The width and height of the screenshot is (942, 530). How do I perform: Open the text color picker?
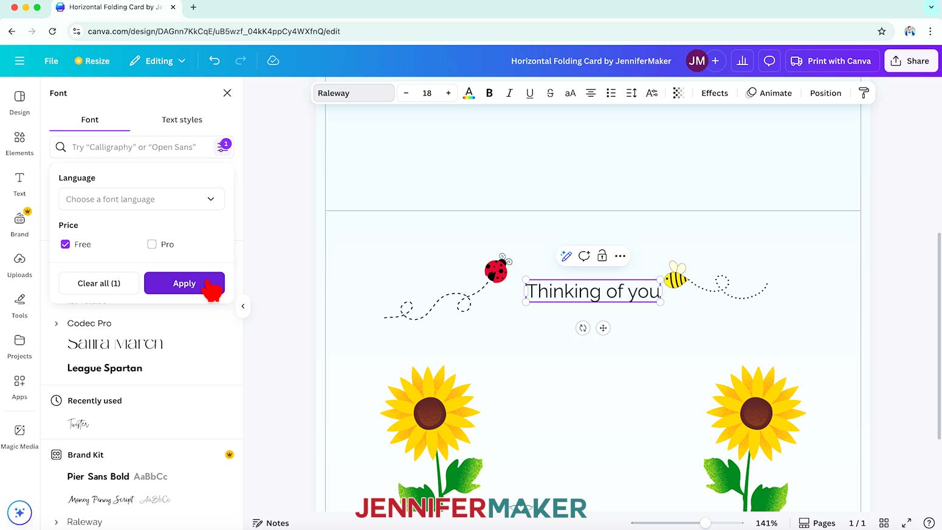click(x=469, y=93)
